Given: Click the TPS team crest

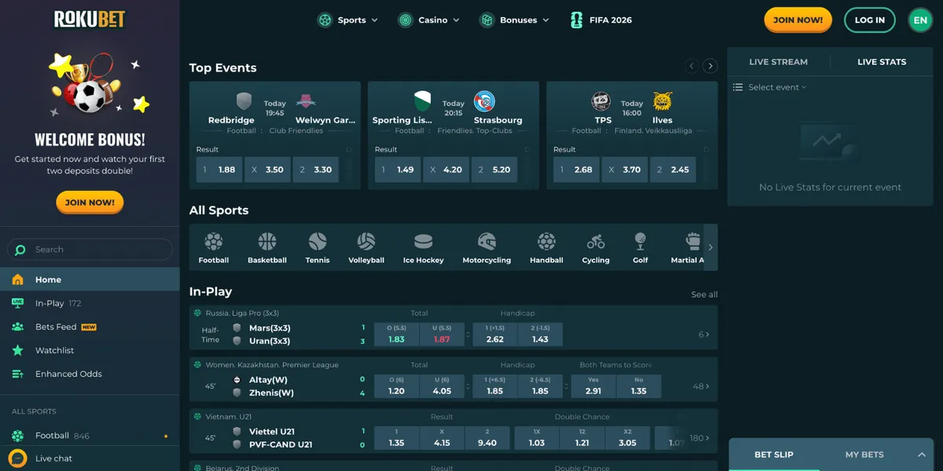Looking at the screenshot, I should pyautogui.click(x=601, y=101).
